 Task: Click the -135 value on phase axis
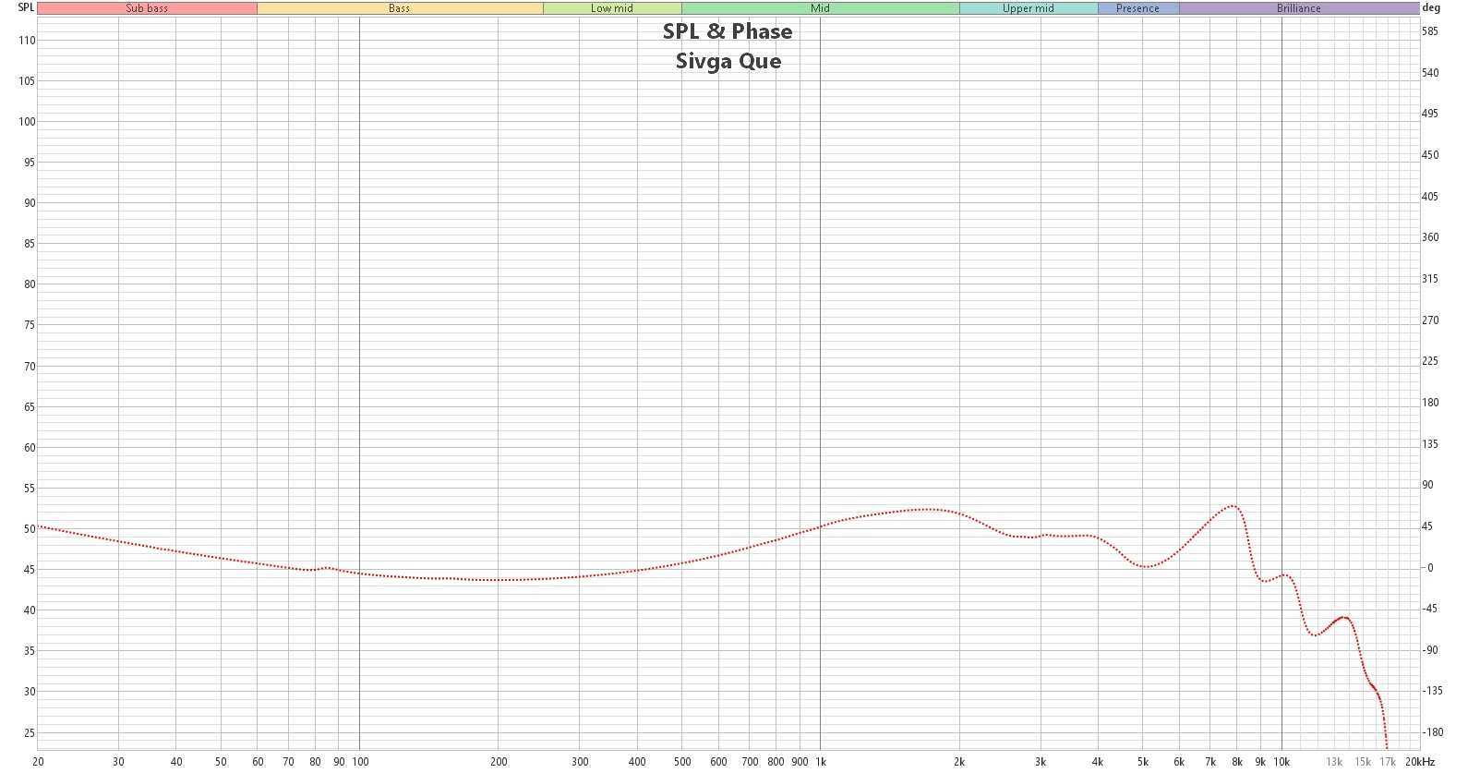[x=1432, y=691]
